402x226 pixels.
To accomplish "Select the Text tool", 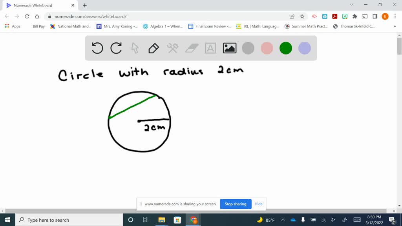I will point(210,48).
